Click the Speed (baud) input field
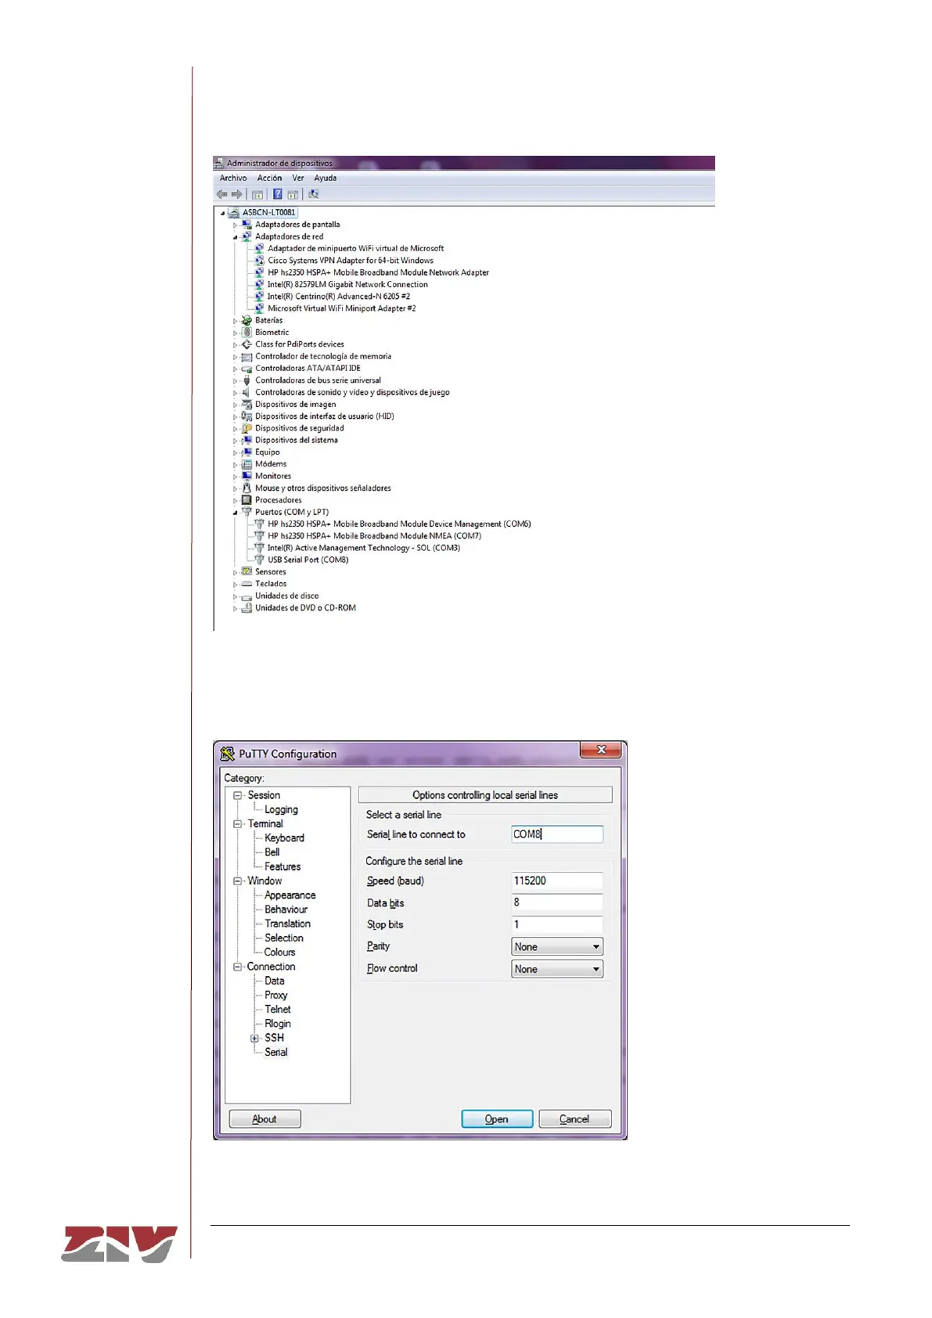The image size is (932, 1318). click(557, 881)
